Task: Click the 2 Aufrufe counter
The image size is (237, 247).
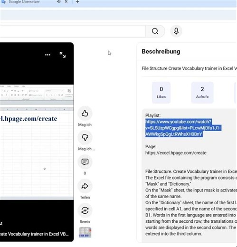Action: pos(202,93)
